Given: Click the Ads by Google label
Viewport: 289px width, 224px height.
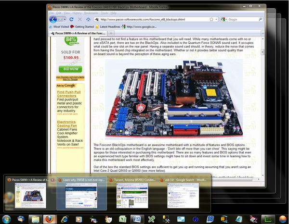Looking at the screenshot, I should (x=66, y=86).
